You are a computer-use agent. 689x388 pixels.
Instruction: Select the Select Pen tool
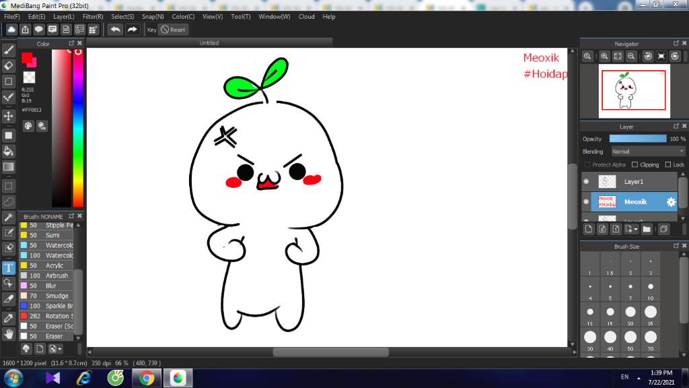8,232
